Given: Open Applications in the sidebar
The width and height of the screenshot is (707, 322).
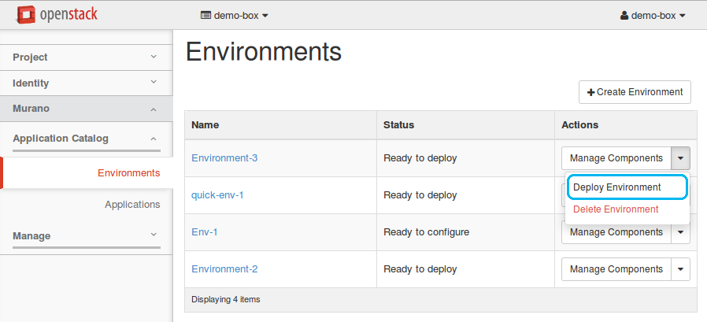Looking at the screenshot, I should (132, 205).
